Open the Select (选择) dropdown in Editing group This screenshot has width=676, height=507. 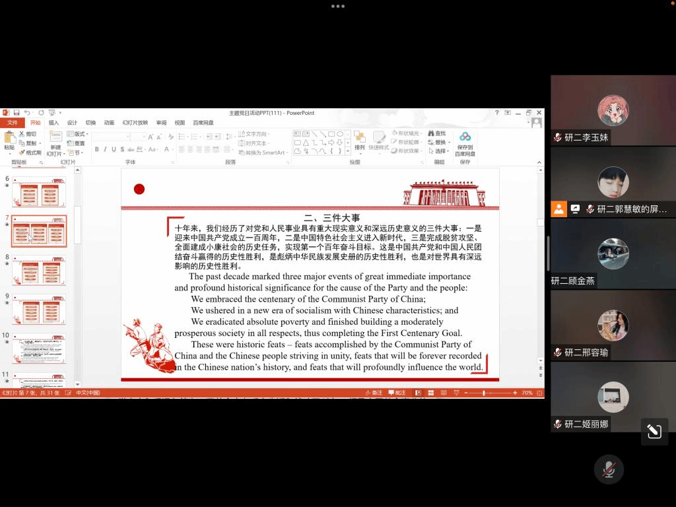[x=438, y=151]
